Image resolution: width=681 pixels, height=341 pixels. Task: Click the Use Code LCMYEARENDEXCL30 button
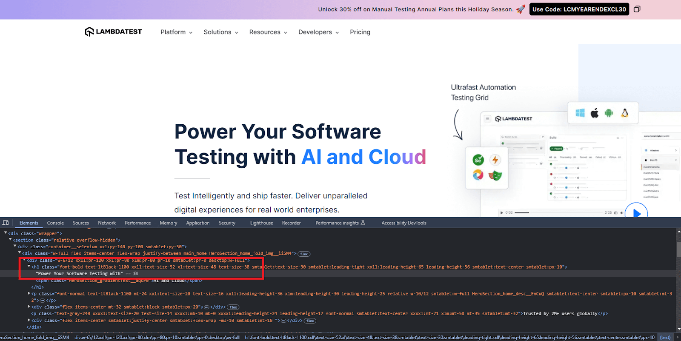579,9
